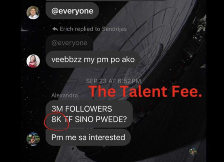Tap the 'SINO PWEDE?' text in message
Image resolution: width=224 pixels, height=162 pixels.
[x=101, y=119]
